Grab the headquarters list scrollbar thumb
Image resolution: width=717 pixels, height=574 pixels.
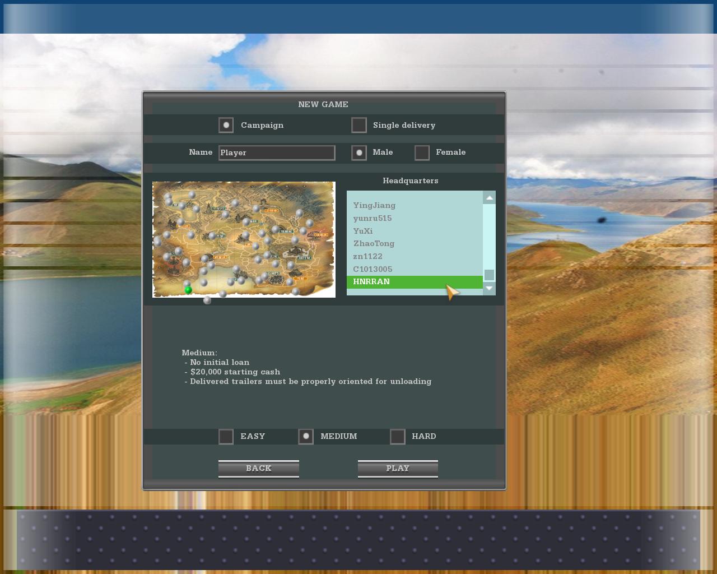[489, 275]
